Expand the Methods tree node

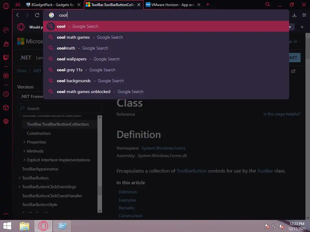click(24, 151)
